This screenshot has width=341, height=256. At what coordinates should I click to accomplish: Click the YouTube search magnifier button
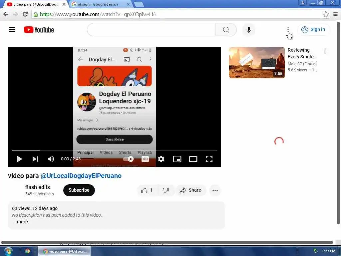(226, 30)
